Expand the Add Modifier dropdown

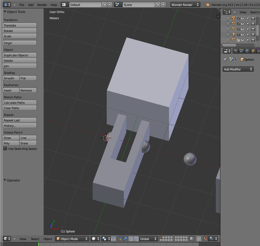pyautogui.click(x=238, y=69)
